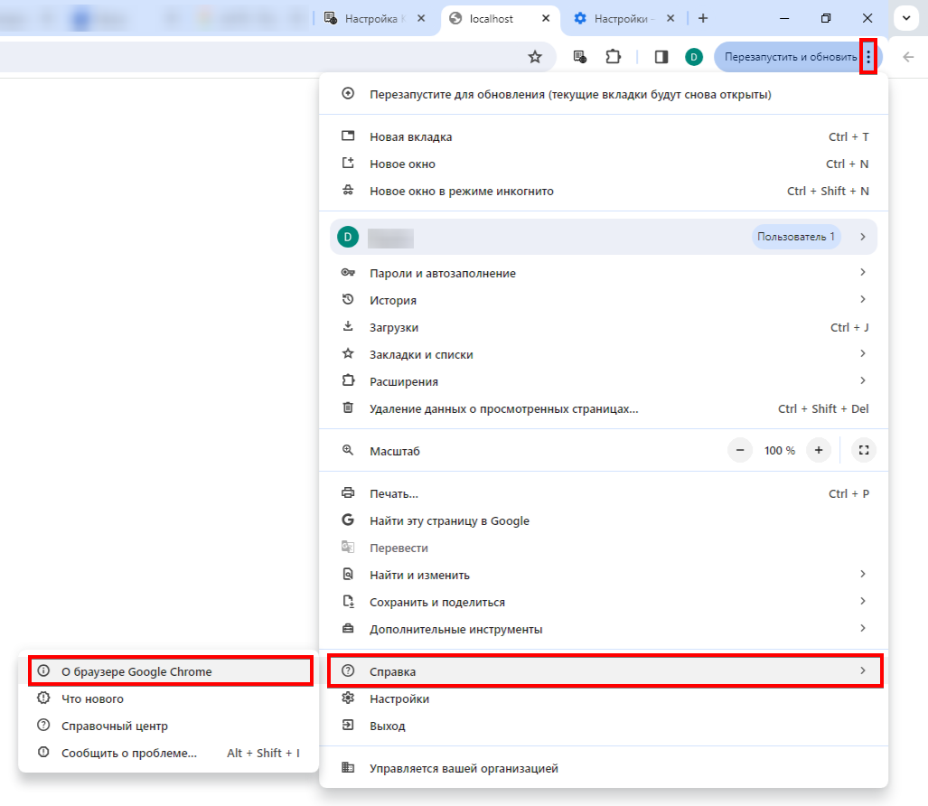This screenshot has height=806, width=928.
Task: Bookmark page with the star icon
Action: (535, 57)
